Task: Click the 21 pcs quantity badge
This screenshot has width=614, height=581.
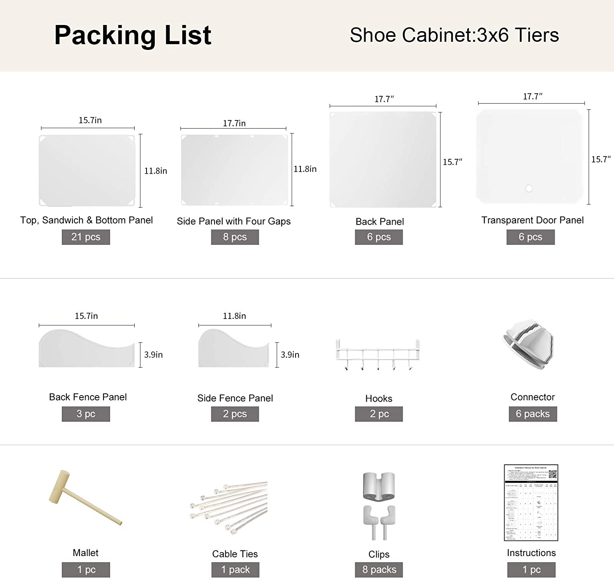Action: point(86,237)
